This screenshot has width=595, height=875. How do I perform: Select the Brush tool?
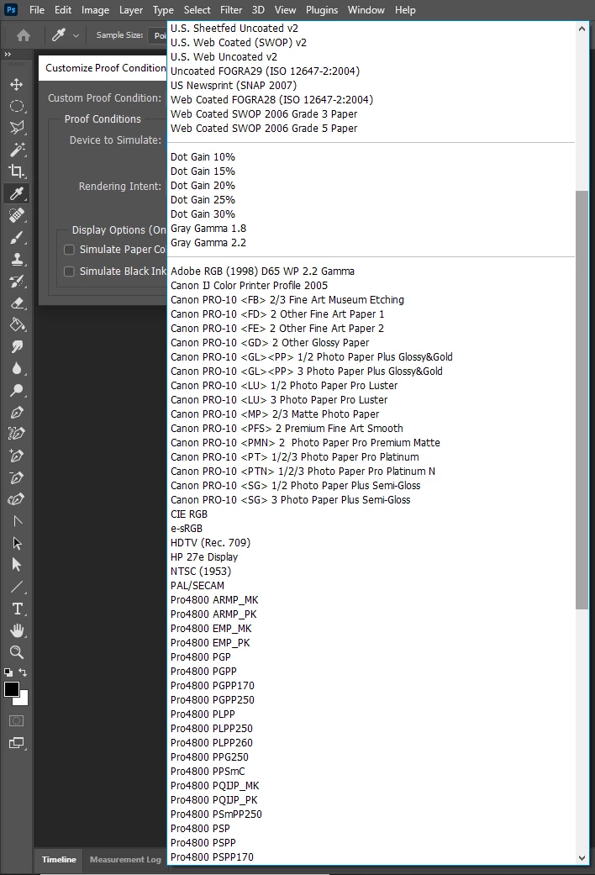[x=17, y=237]
